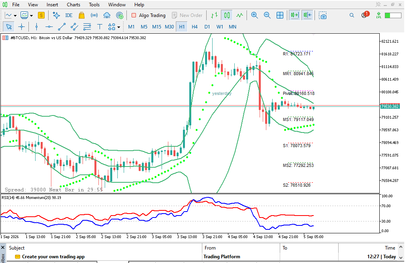Switch to M5 timeframe
405x263 pixels.
point(144,26)
